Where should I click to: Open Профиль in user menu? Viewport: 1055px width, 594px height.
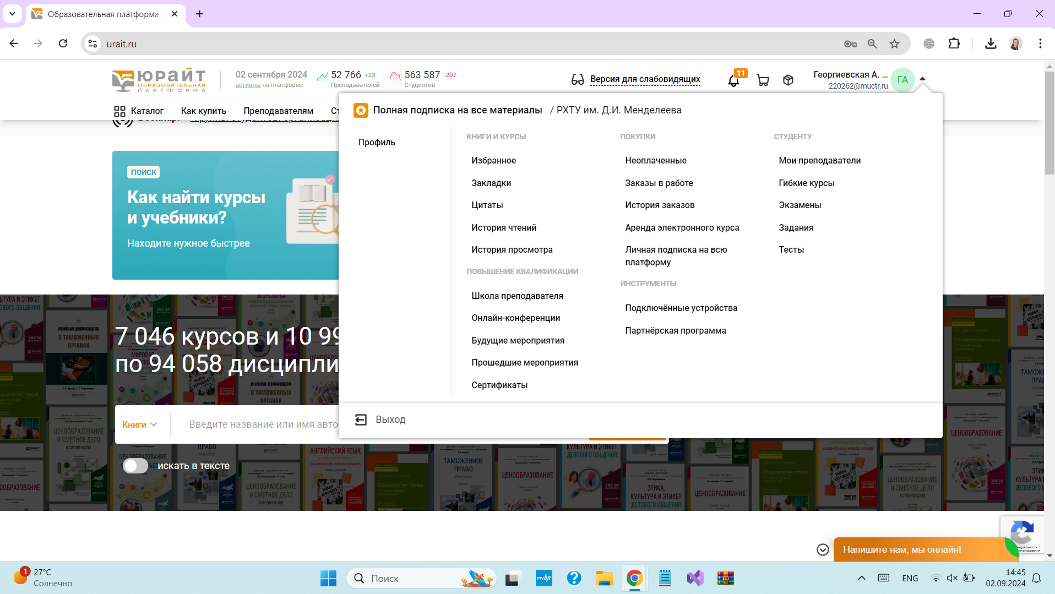pos(377,142)
